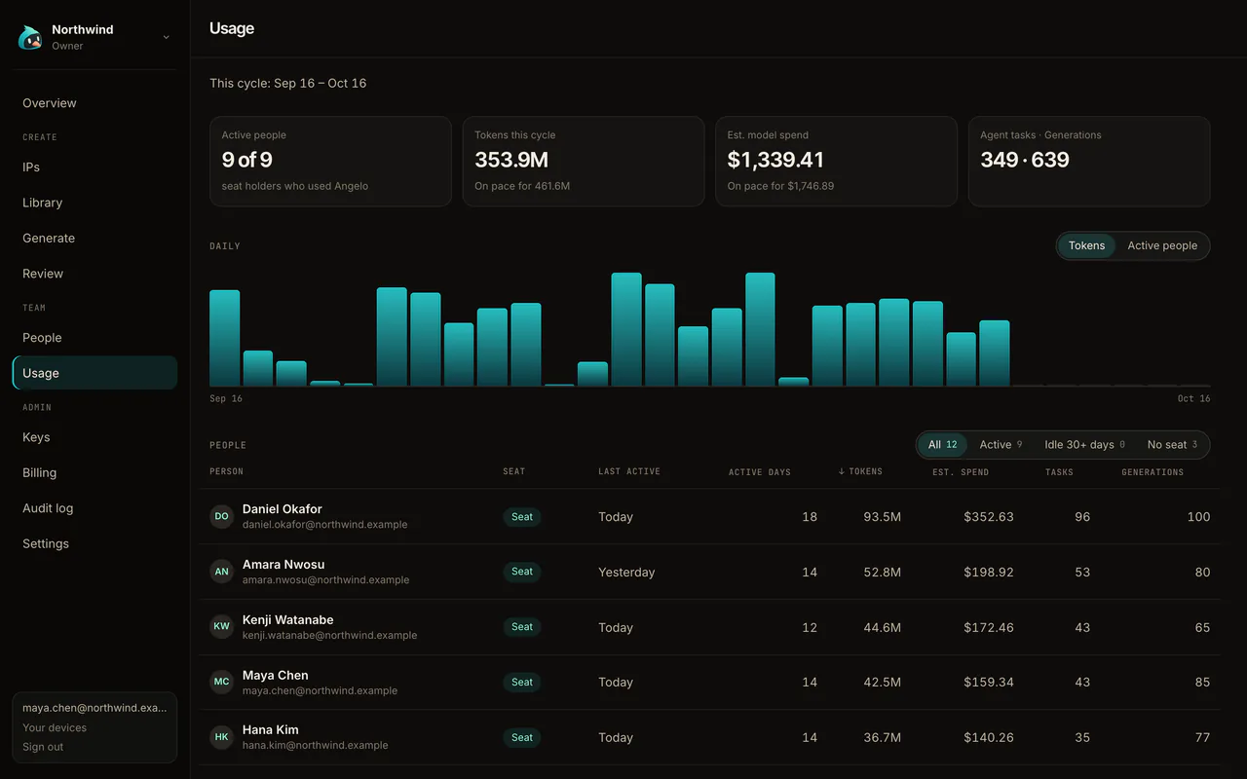
Task: Click the Seat badge for Hana Kim
Action: [522, 738]
